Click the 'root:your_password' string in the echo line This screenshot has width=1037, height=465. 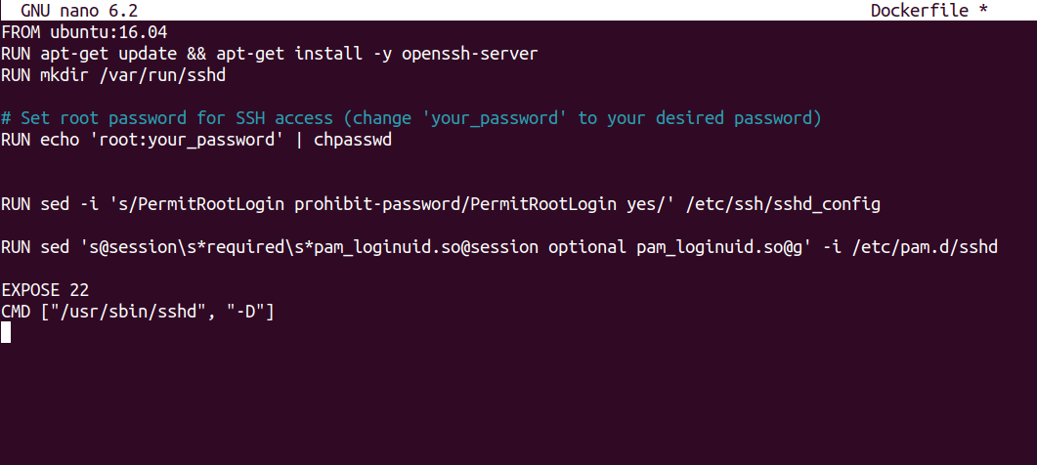point(186,140)
